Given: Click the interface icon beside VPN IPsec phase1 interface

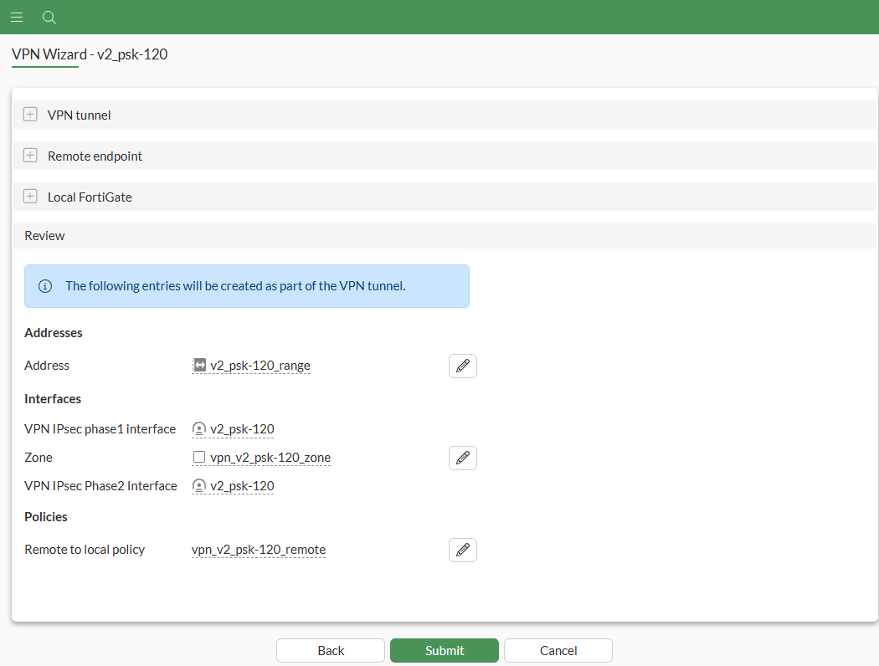Looking at the screenshot, I should tap(198, 428).
